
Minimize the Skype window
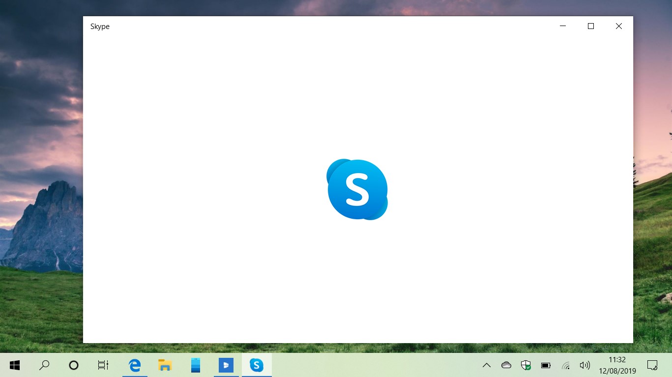tap(562, 26)
